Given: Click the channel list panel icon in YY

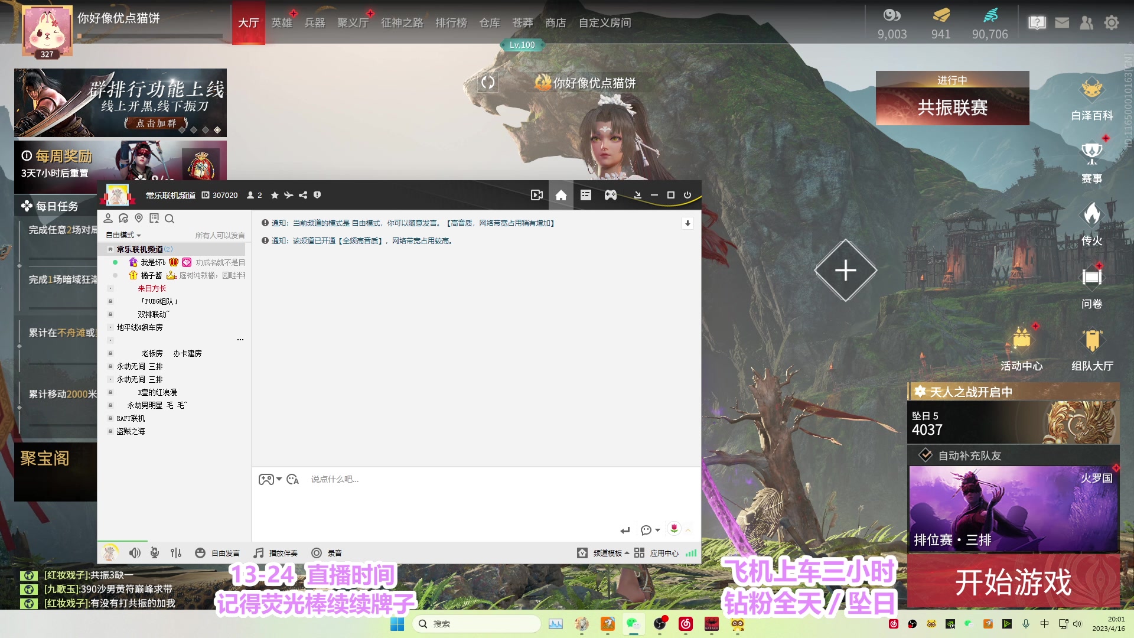Looking at the screenshot, I should (586, 195).
